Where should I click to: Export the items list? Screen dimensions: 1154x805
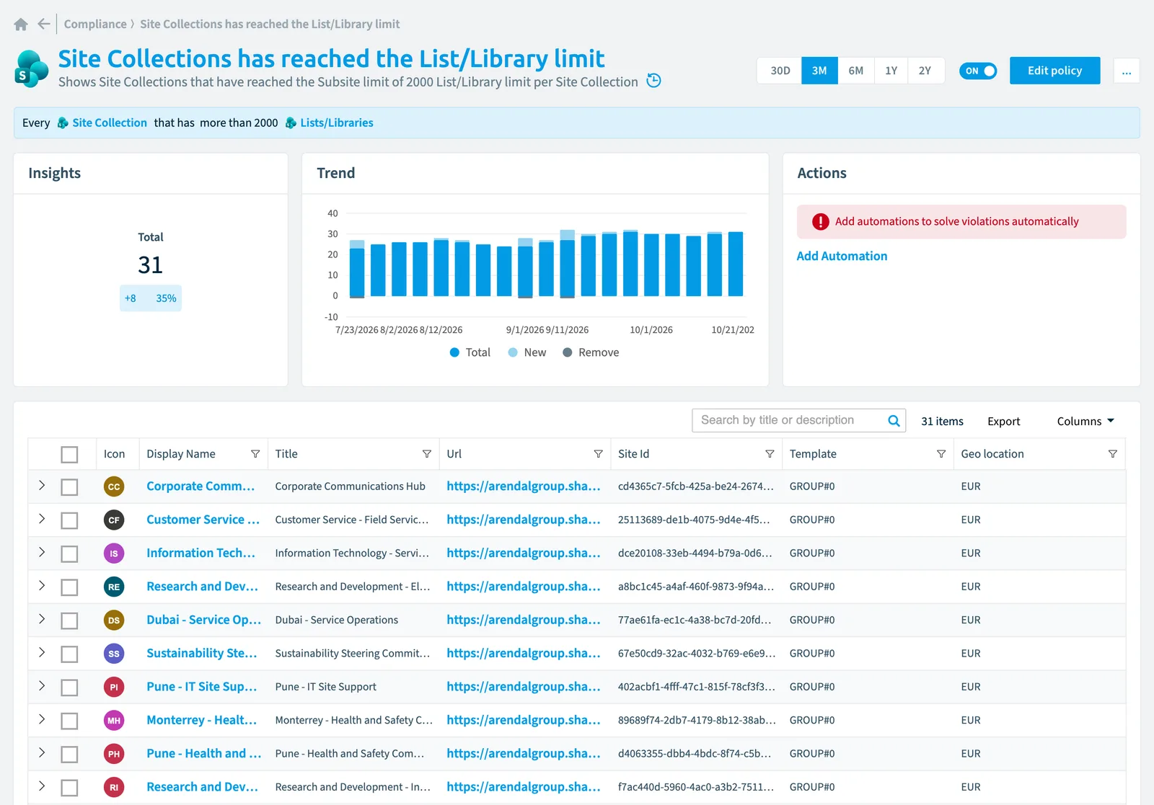1003,422
